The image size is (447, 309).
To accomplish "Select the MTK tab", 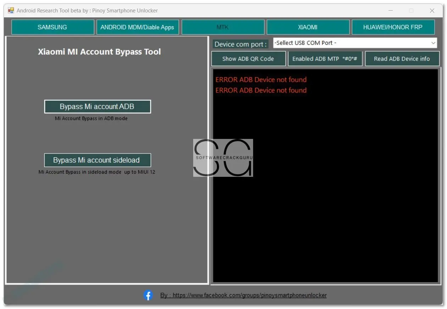I will (x=223, y=27).
